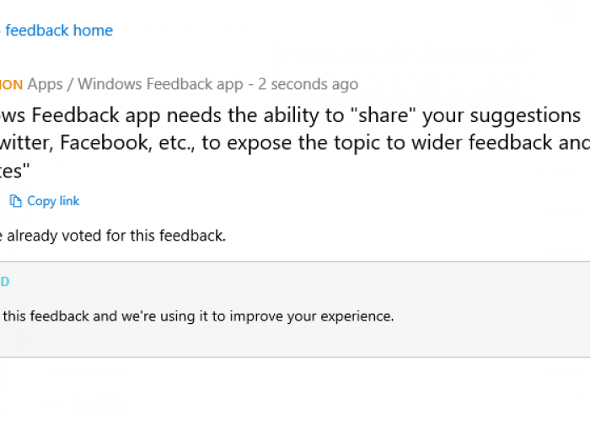Image resolution: width=590 pixels, height=424 pixels.
Task: Click the 2 seconds ago timestamp
Action: tap(308, 84)
